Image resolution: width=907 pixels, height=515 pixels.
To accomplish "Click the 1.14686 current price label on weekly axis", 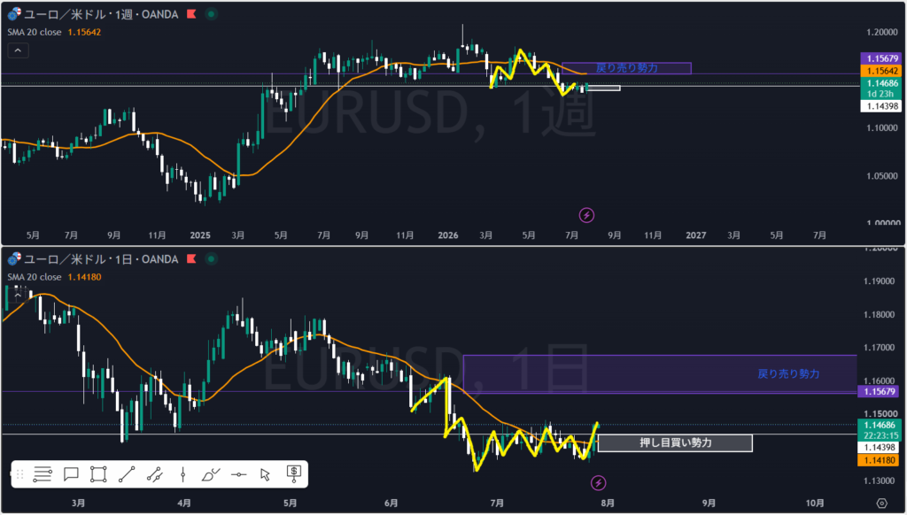I will [880, 83].
